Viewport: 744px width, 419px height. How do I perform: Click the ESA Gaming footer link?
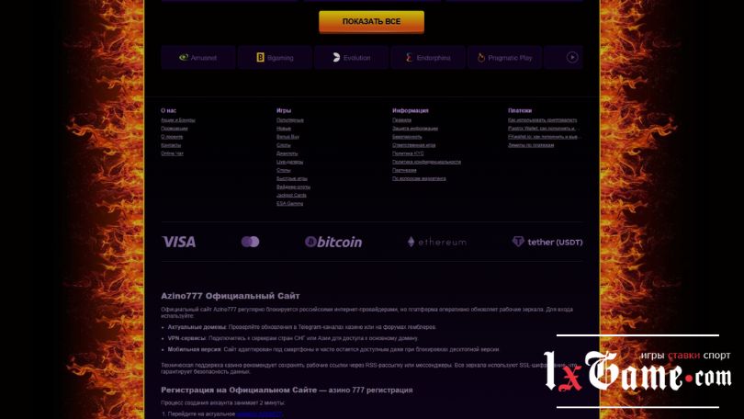click(x=289, y=203)
